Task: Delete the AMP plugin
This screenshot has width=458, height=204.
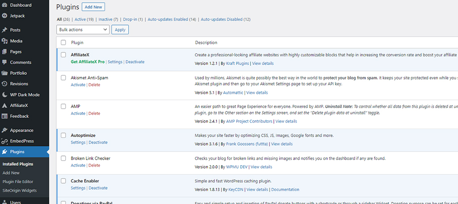Action: [x=94, y=113]
